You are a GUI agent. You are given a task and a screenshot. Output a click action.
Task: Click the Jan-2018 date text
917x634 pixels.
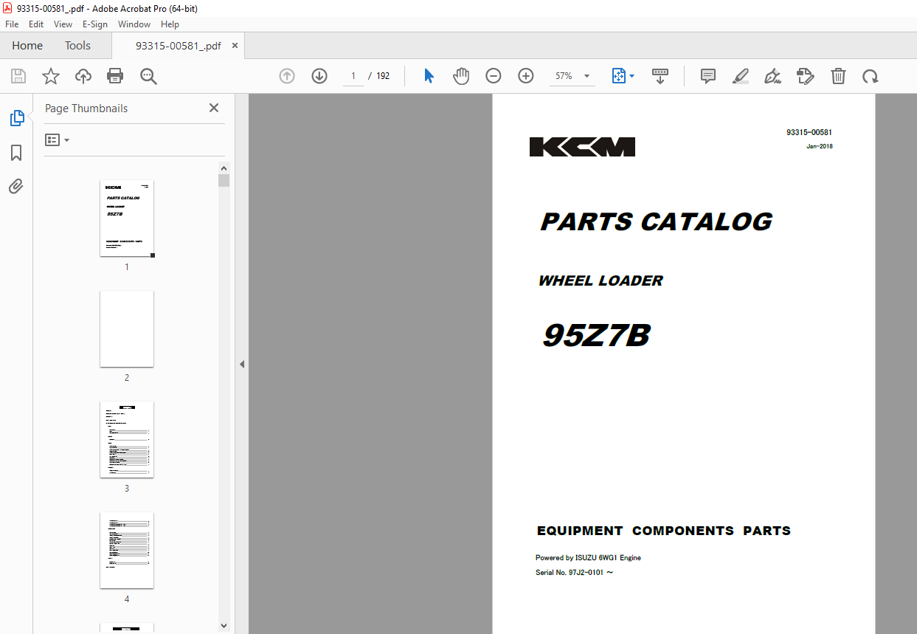coord(820,146)
